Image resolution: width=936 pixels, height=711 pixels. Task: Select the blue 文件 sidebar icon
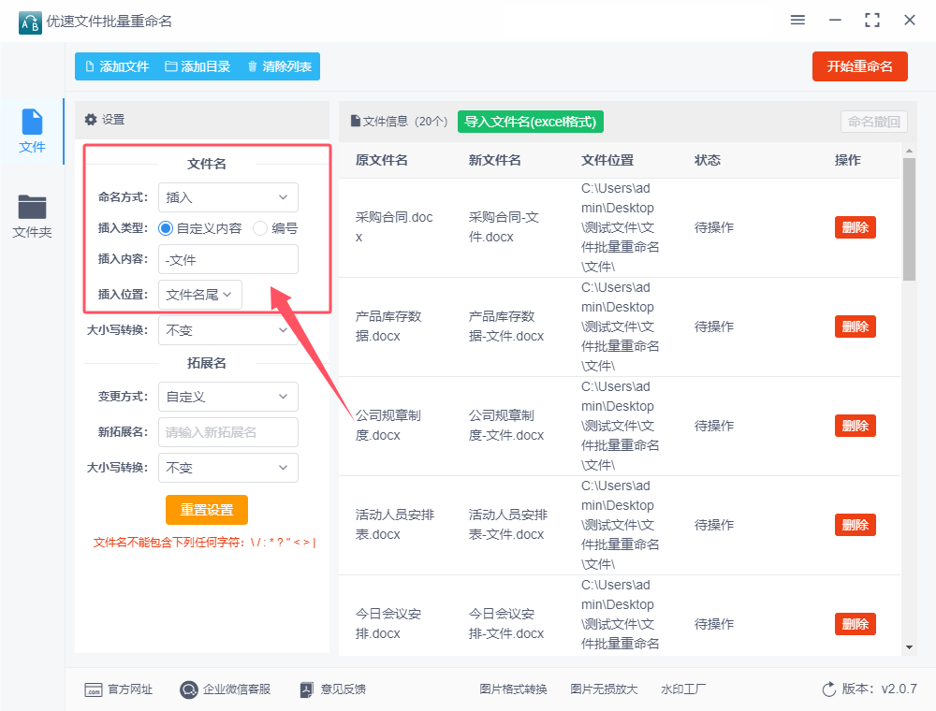[x=32, y=122]
